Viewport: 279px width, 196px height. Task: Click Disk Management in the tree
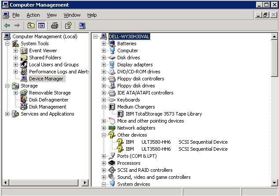[48, 107]
